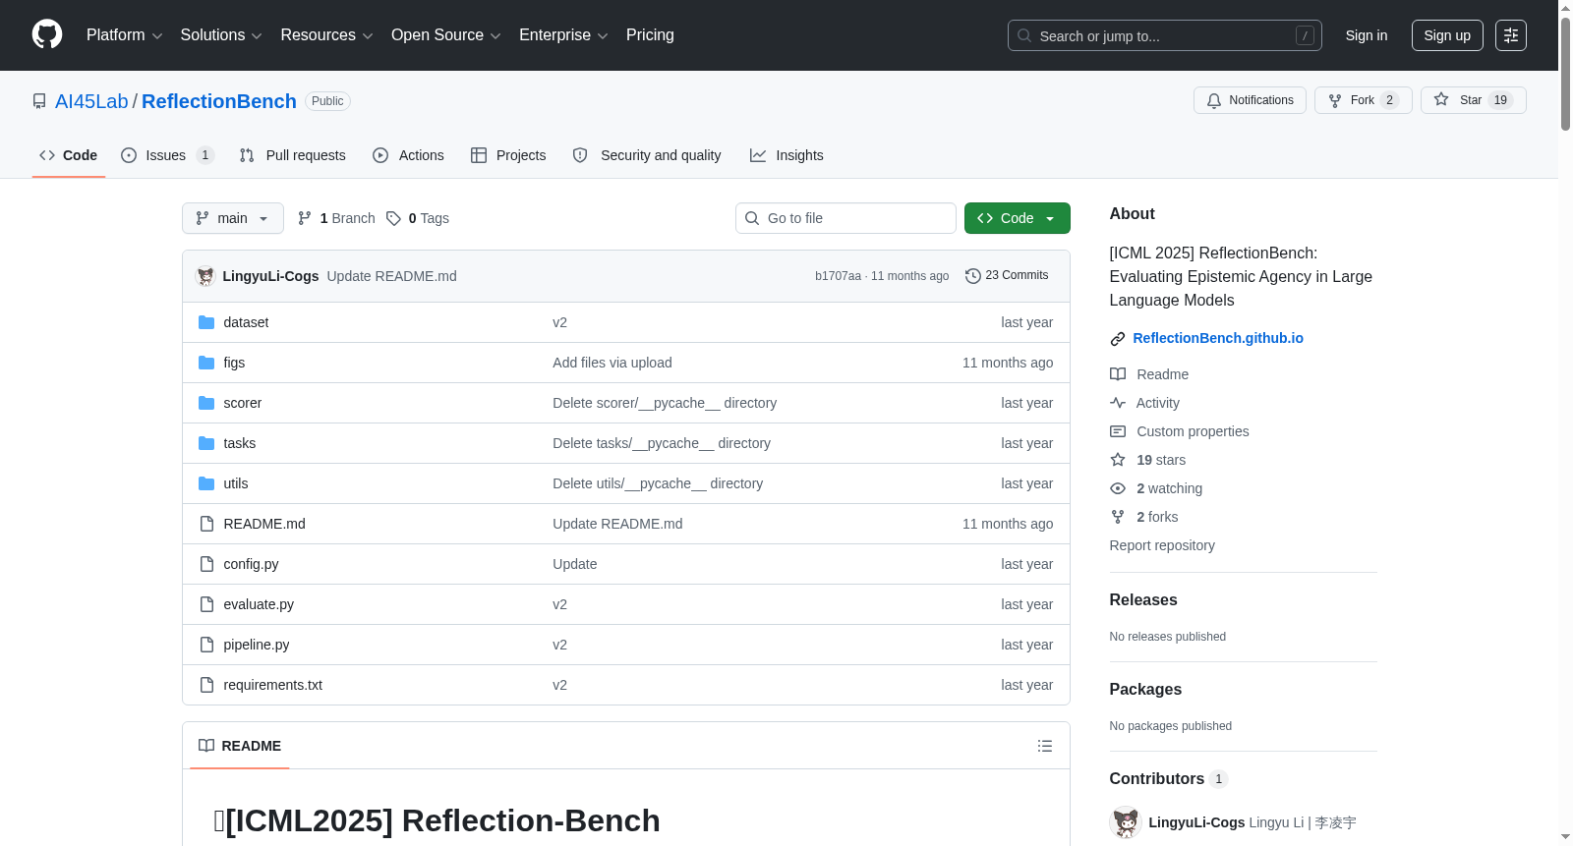Open the Contributors heading link
Viewport: 1573px width, 846px height.
point(1157,779)
